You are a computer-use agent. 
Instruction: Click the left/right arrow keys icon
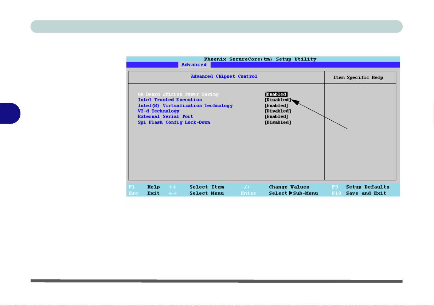tap(173, 193)
